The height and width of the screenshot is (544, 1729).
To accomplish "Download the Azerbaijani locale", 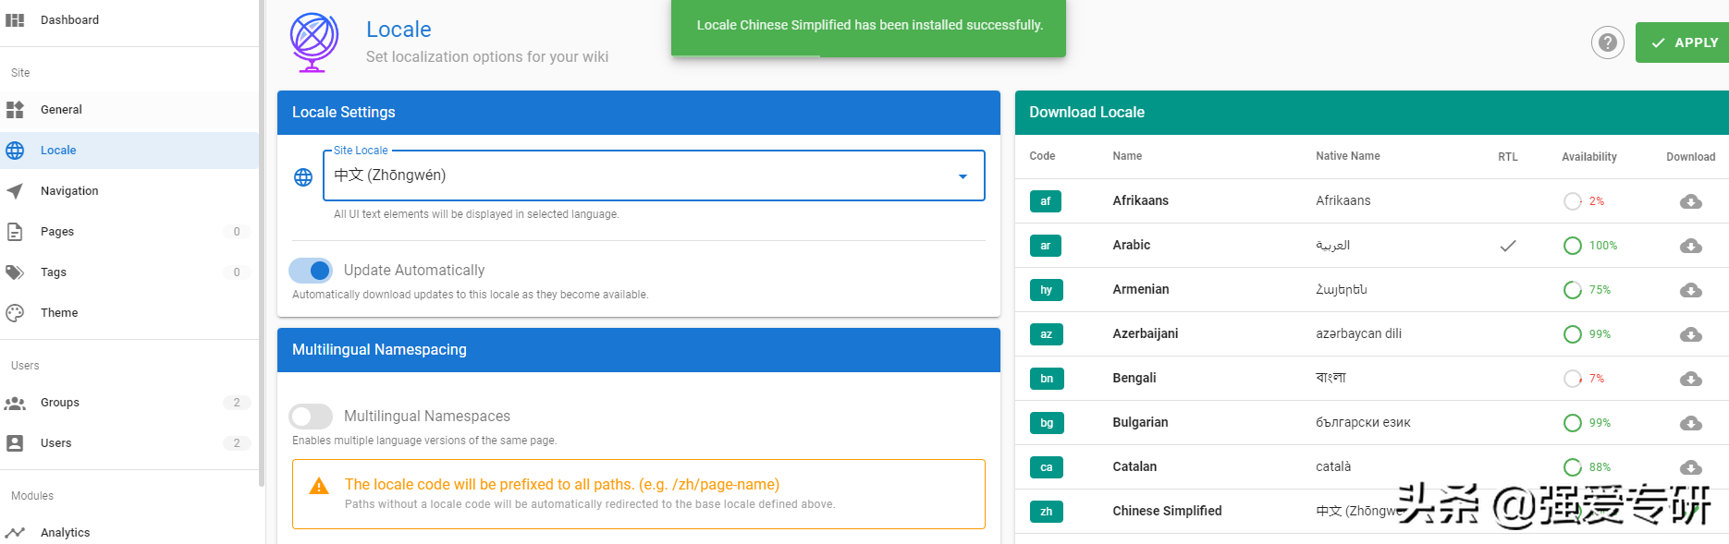I will tap(1690, 334).
